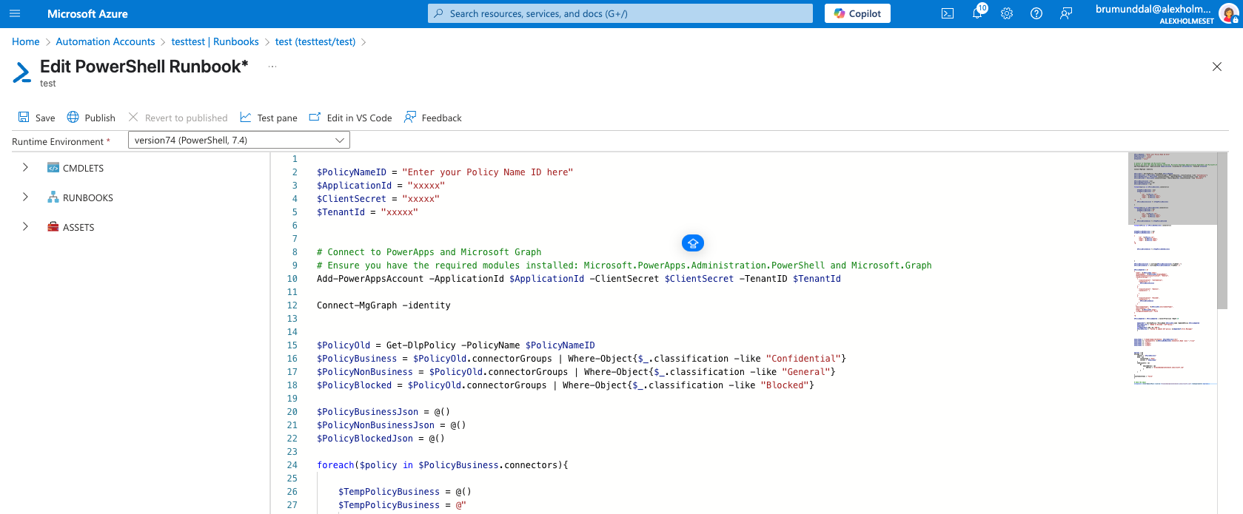The width and height of the screenshot is (1243, 514).
Task: Expand the CMDLETS tree node
Action: click(x=25, y=168)
